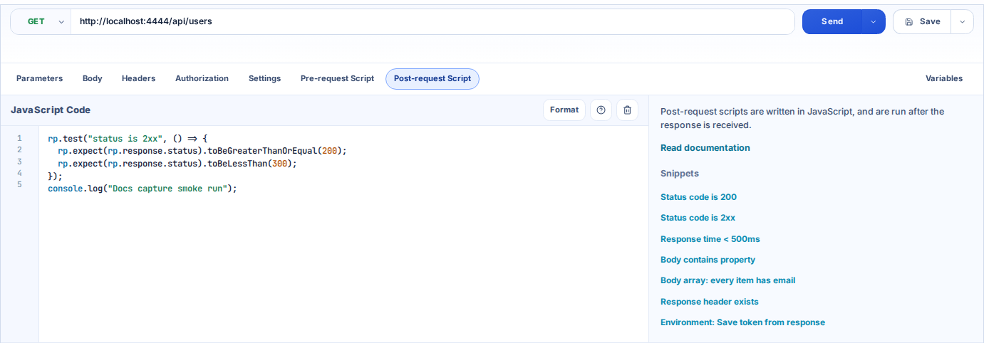Click the rp.test code line

128,139
